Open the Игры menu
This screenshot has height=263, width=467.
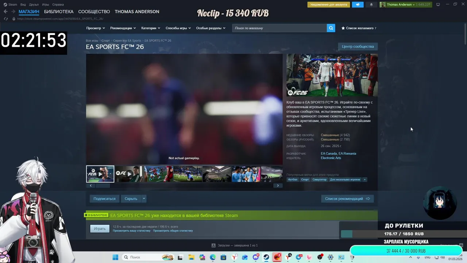(x=46, y=4)
